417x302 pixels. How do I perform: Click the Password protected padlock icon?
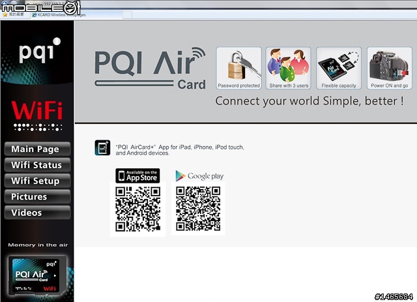click(x=239, y=68)
